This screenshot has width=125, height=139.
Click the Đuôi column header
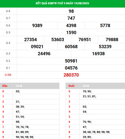[x=72, y=86]
